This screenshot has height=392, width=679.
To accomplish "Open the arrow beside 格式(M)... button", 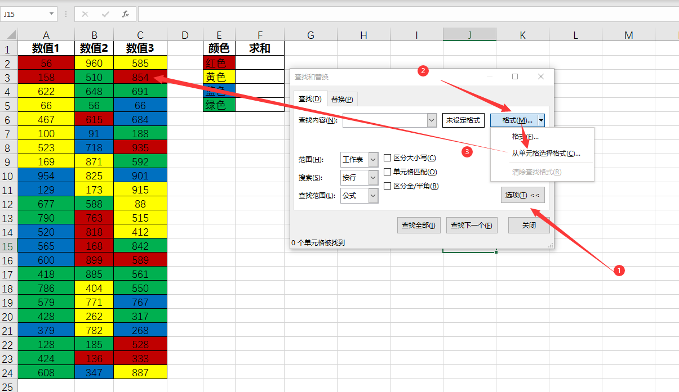I will click(x=541, y=120).
